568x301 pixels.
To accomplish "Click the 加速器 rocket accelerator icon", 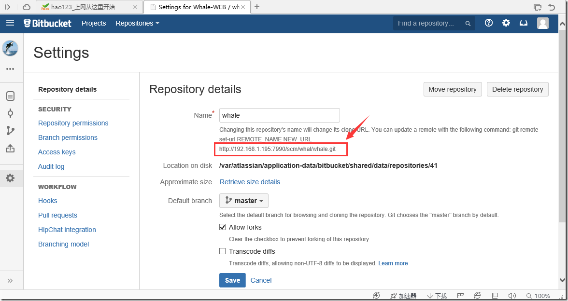I will (x=393, y=296).
